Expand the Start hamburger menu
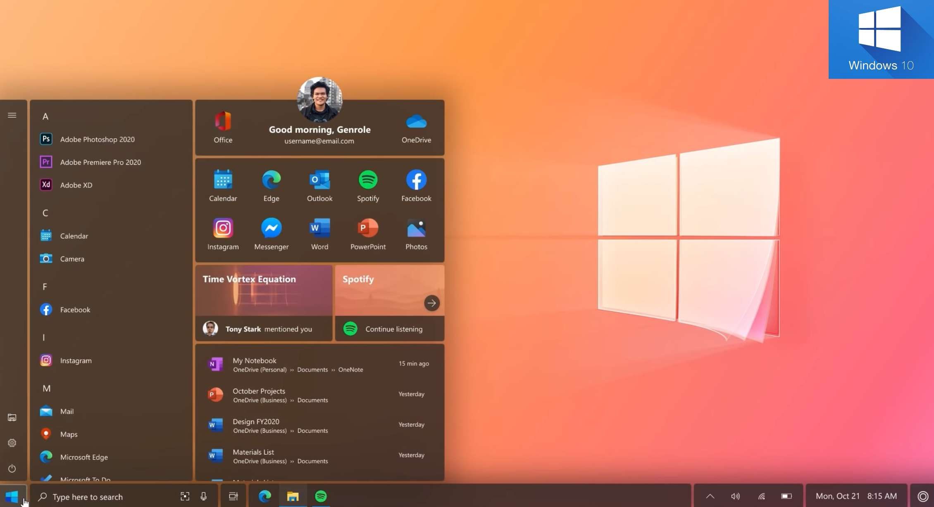934x507 pixels. [x=12, y=115]
